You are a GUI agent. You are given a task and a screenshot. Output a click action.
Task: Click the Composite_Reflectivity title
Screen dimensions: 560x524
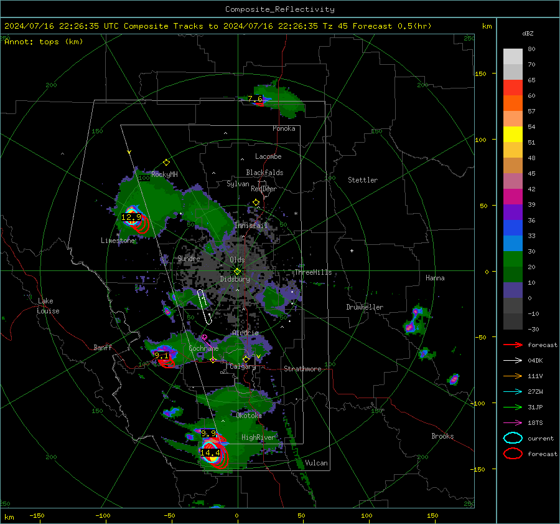pyautogui.click(x=279, y=9)
